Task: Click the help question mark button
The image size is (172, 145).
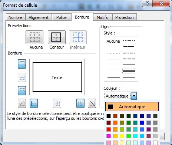Action: 147,3
